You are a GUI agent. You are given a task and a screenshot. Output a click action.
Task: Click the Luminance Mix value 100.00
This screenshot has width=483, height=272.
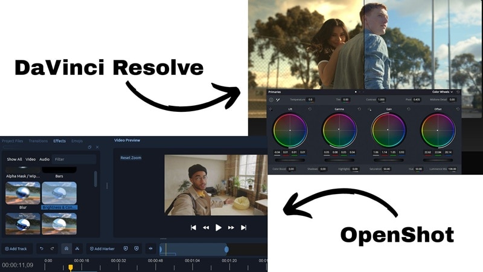pyautogui.click(x=452, y=169)
